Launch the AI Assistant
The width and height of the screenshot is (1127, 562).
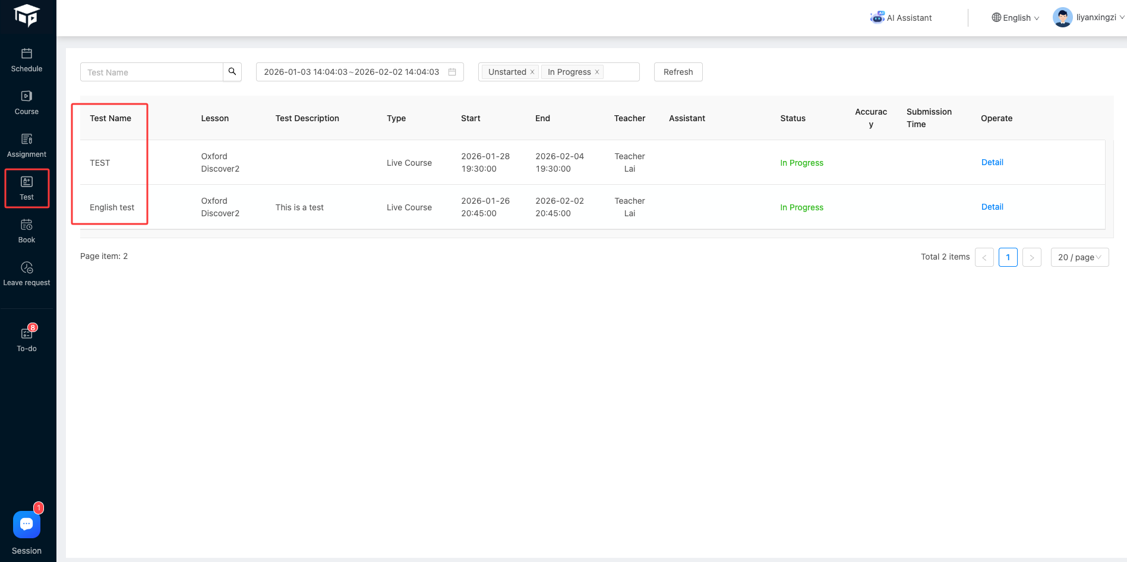click(901, 18)
